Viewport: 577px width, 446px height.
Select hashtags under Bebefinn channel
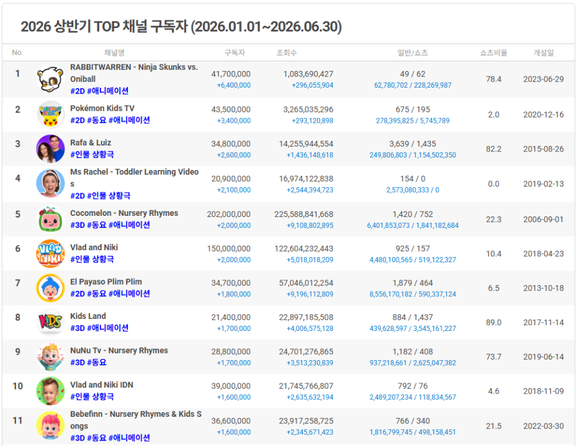pos(110,438)
